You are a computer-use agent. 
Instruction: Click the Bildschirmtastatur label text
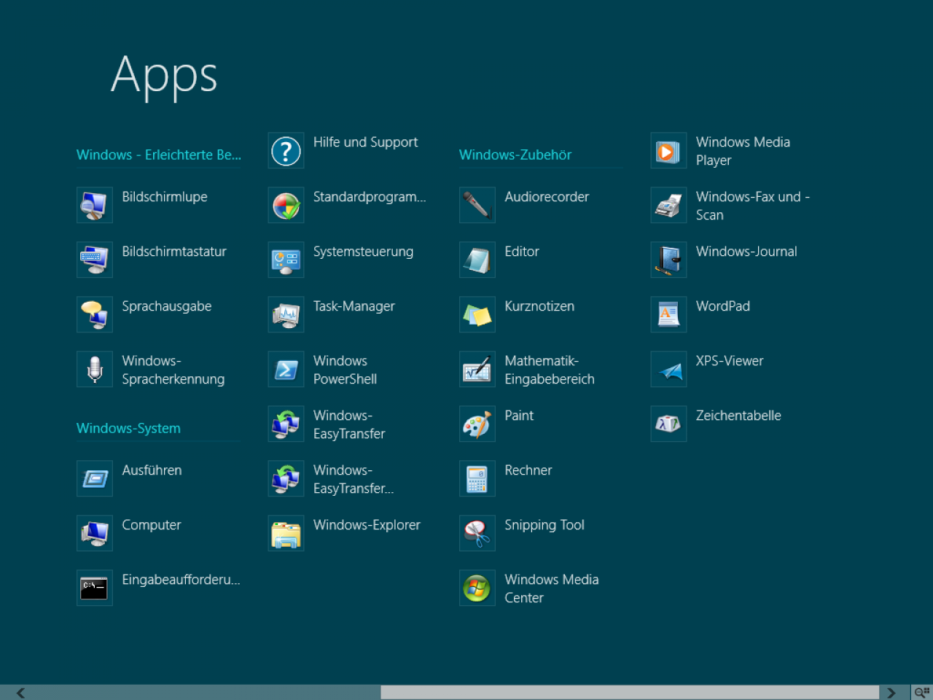pos(174,252)
